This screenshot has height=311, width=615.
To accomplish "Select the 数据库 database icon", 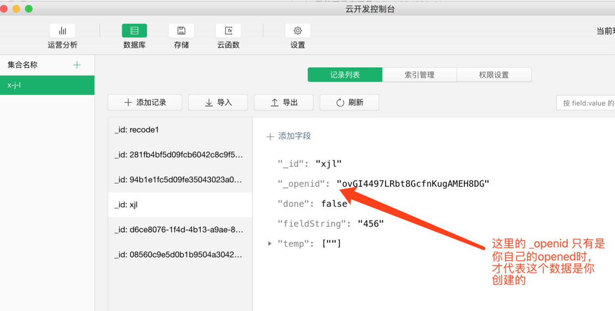I will click(134, 31).
